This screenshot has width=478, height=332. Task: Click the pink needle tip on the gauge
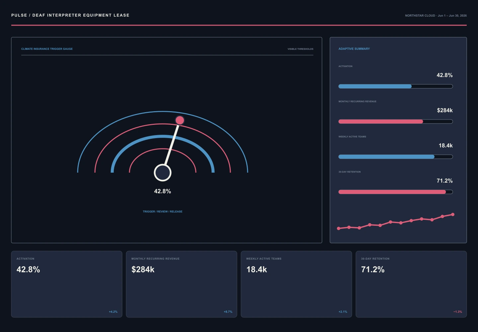180,120
